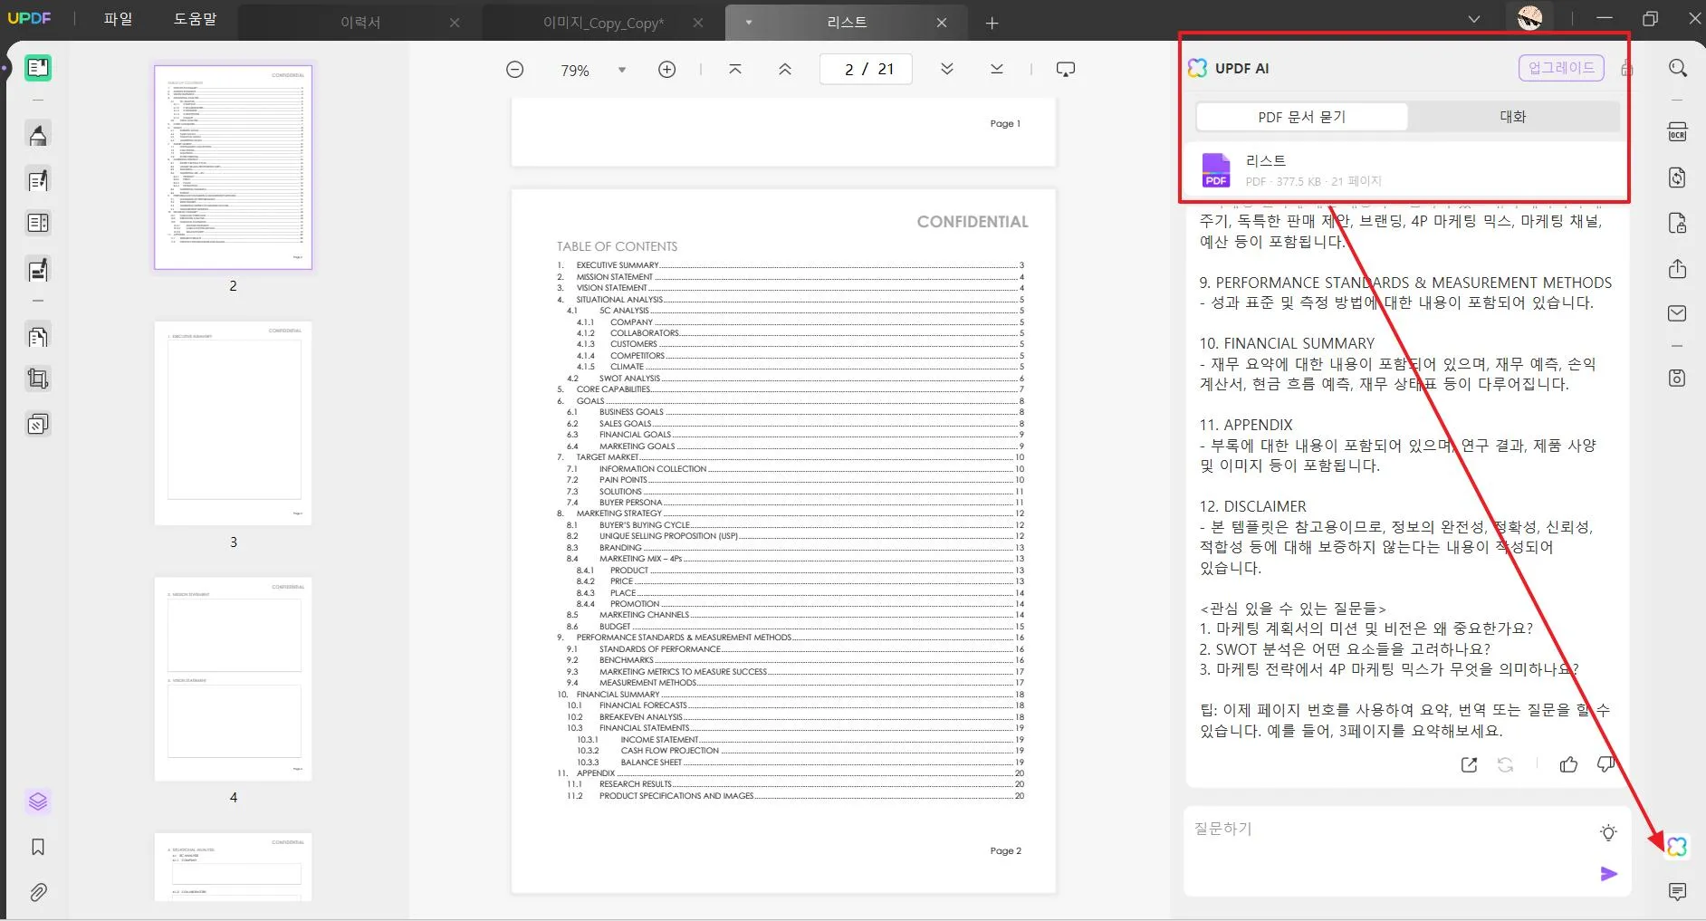The height and width of the screenshot is (921, 1706).
Task: Go to last page arrow
Action: click(x=997, y=69)
